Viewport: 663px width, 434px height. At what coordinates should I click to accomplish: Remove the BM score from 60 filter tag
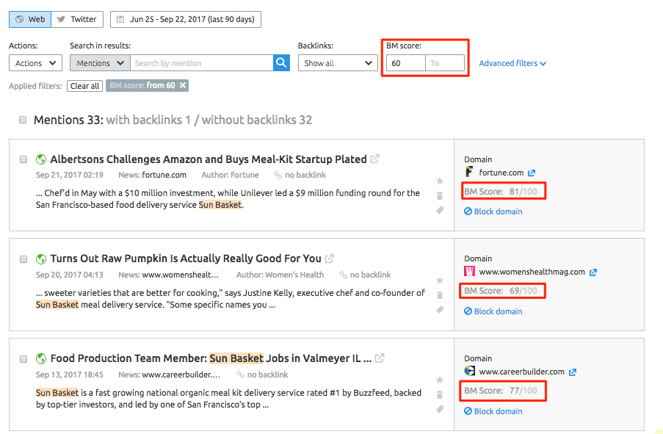183,85
